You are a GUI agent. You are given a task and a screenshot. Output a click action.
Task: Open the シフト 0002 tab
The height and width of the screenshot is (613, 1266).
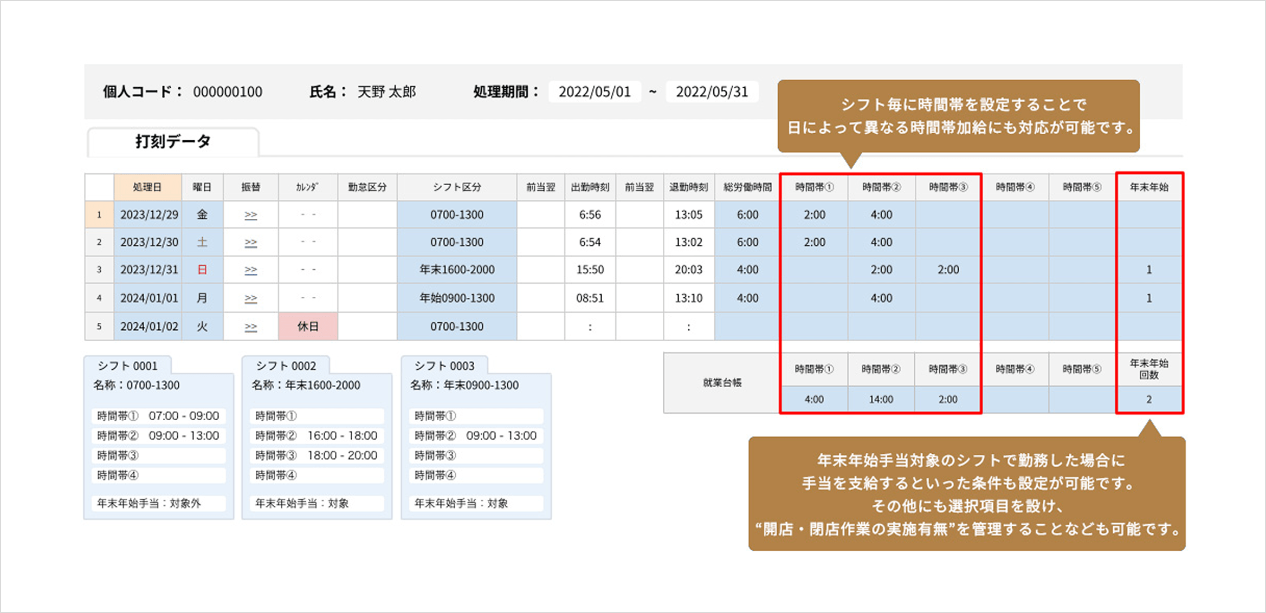click(286, 366)
